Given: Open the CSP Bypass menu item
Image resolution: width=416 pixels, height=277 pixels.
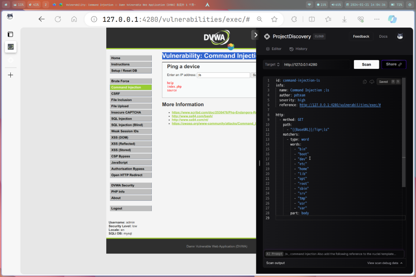Looking at the screenshot, I should [131, 156].
